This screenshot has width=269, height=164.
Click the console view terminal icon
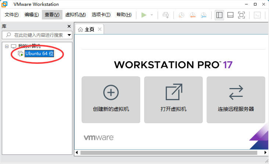point(258,15)
